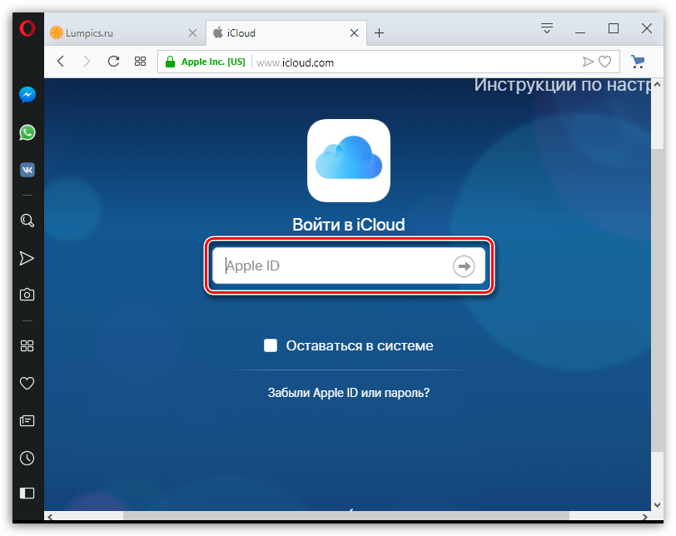The image size is (676, 536).
Task: Open WhatsApp in sidebar
Action: point(27,132)
